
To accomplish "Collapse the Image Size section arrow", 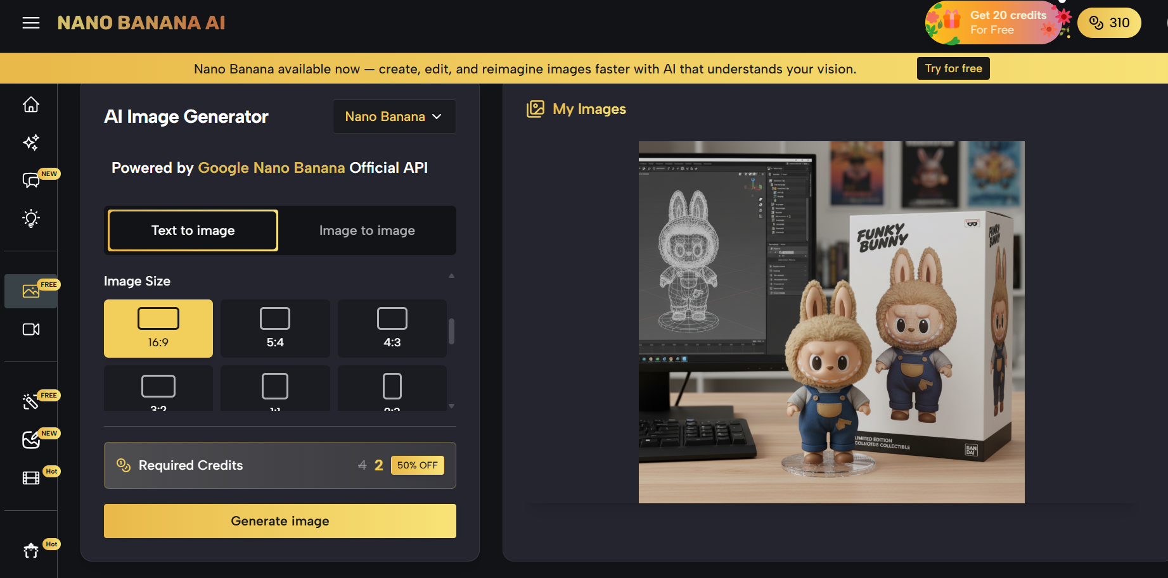I will click(451, 275).
